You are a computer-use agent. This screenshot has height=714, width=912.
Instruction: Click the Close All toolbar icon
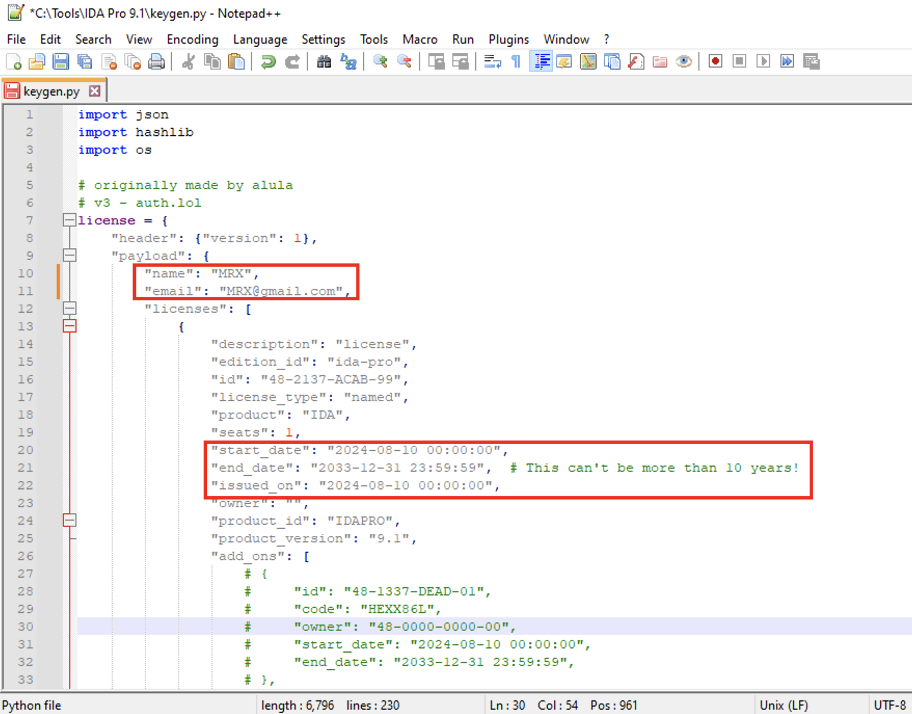[132, 61]
